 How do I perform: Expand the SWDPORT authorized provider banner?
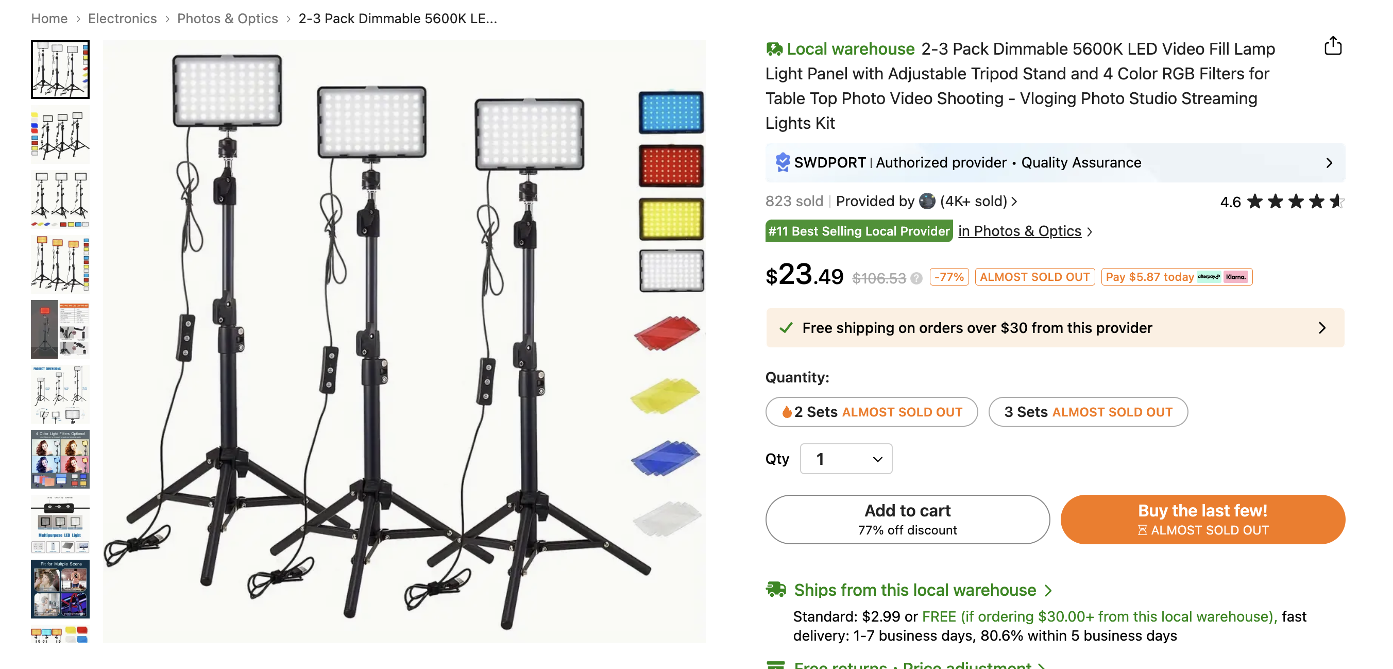(x=1329, y=163)
